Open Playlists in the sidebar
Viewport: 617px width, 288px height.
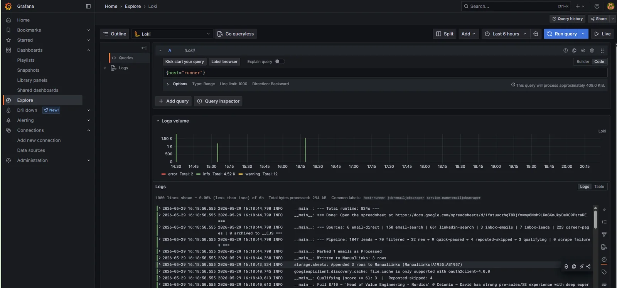(x=26, y=60)
